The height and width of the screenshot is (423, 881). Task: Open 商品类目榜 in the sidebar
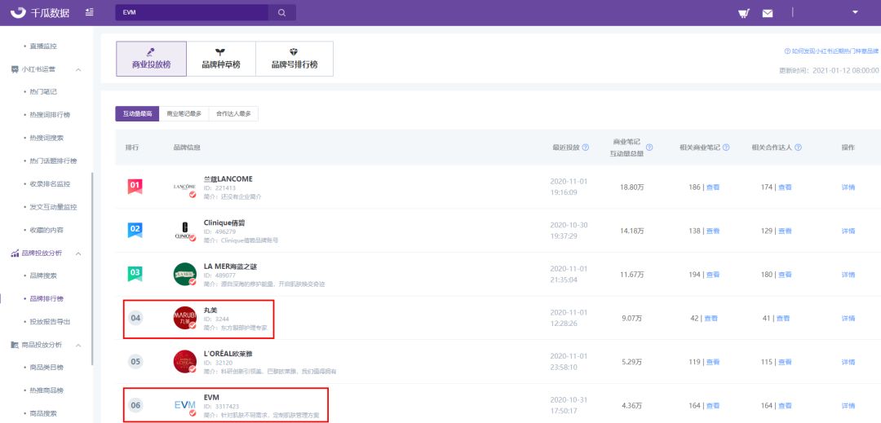[46, 368]
